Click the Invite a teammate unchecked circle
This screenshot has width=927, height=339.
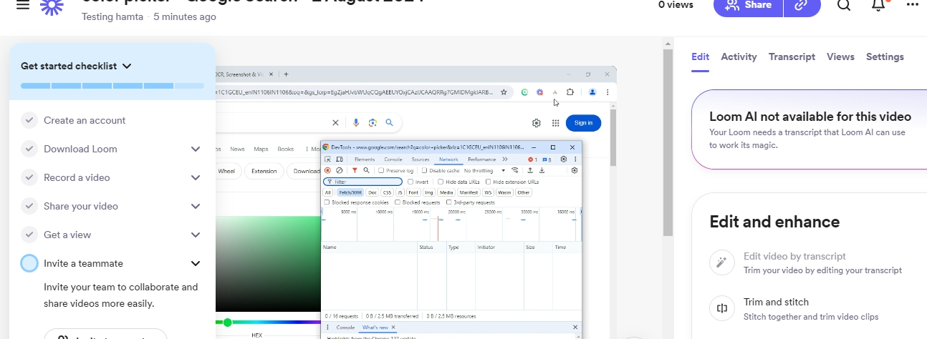pos(29,263)
